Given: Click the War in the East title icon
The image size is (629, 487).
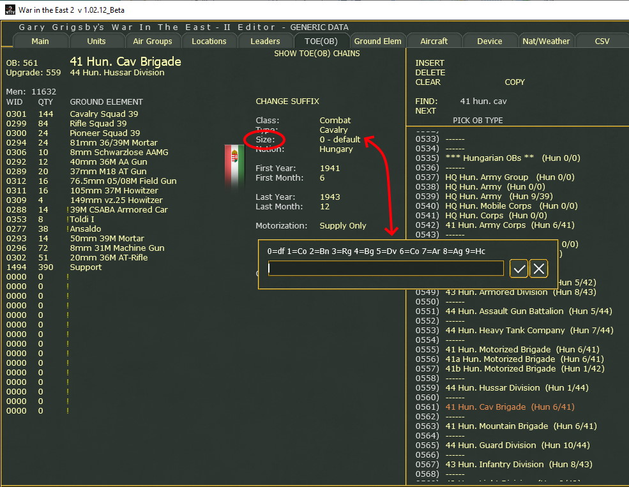Looking at the screenshot, I should tap(10, 10).
